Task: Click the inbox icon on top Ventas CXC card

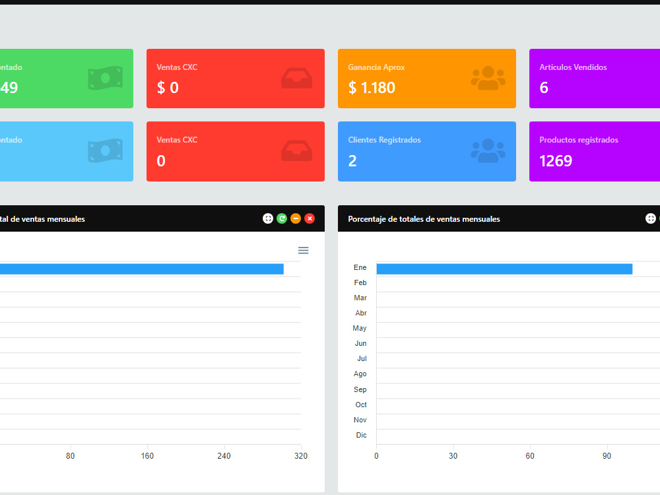Action: point(297,79)
